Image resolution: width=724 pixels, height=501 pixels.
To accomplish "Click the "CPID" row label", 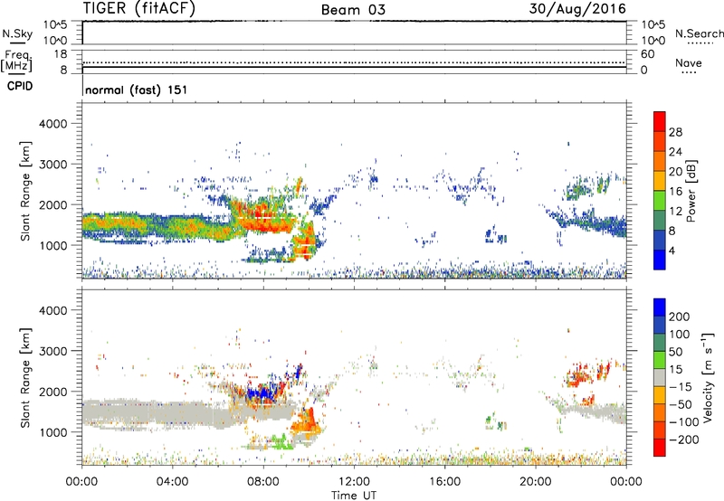I will click(x=19, y=86).
